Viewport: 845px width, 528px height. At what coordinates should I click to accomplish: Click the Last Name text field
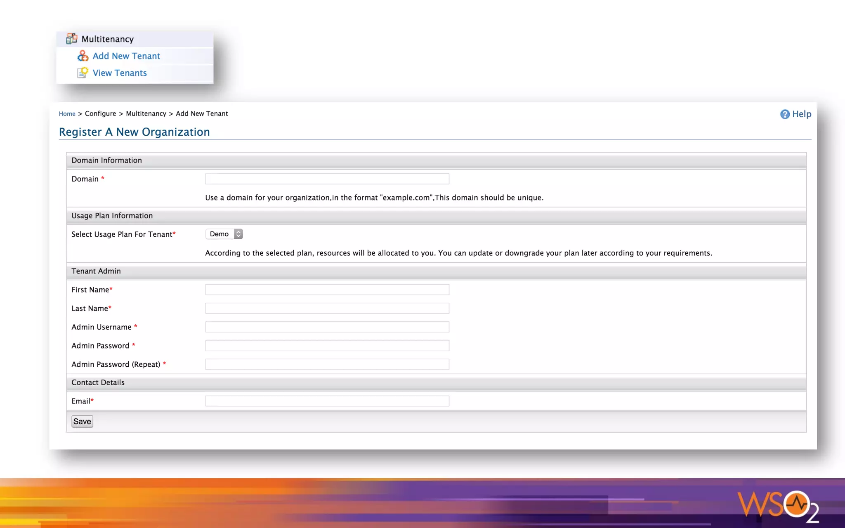coord(327,308)
